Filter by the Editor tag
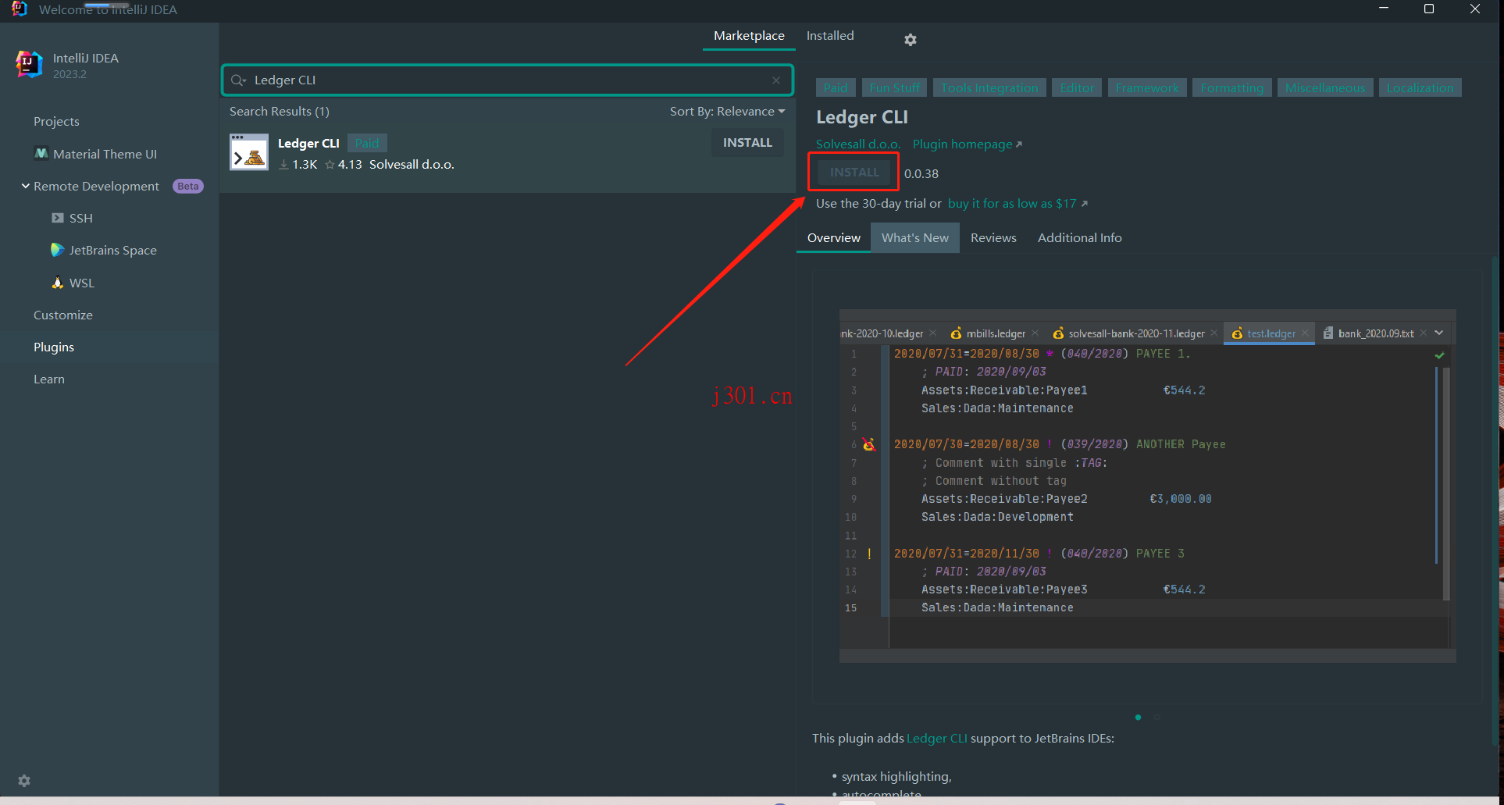 tap(1077, 88)
